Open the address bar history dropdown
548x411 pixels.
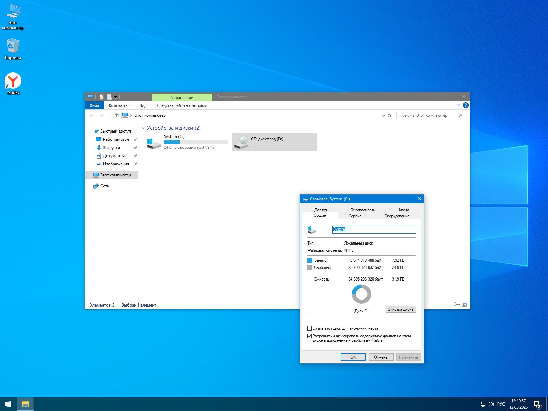click(x=383, y=116)
